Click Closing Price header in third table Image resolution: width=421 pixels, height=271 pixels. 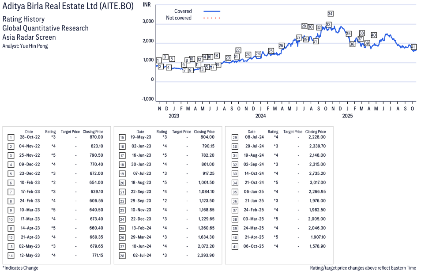315,132
